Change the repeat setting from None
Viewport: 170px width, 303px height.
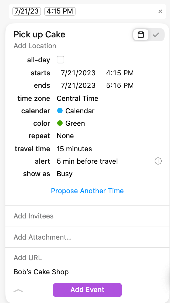pyautogui.click(x=65, y=136)
